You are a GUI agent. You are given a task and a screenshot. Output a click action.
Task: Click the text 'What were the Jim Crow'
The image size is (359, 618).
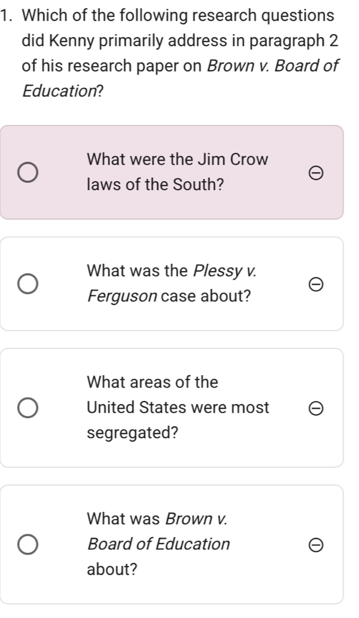pos(177,159)
